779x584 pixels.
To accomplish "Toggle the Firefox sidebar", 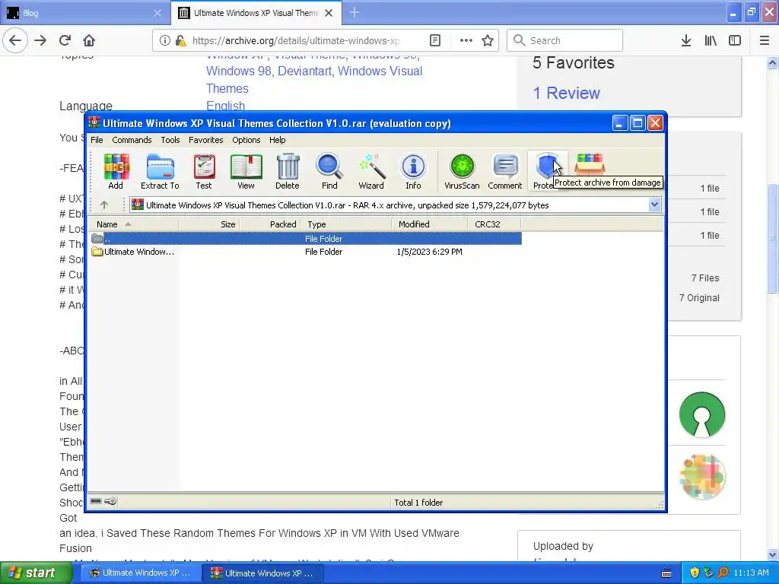I will point(735,40).
